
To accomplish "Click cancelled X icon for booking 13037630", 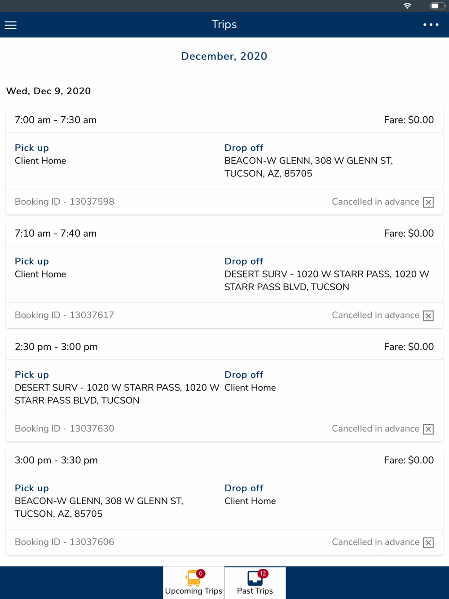I will point(428,429).
